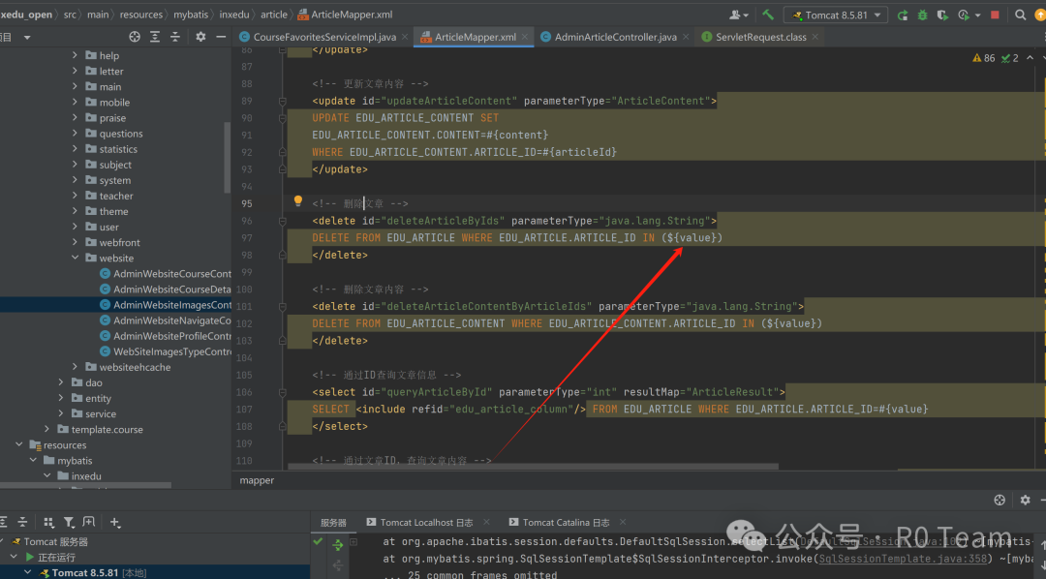This screenshot has height=579, width=1046.
Task: Expand the dao folder
Action: click(61, 382)
